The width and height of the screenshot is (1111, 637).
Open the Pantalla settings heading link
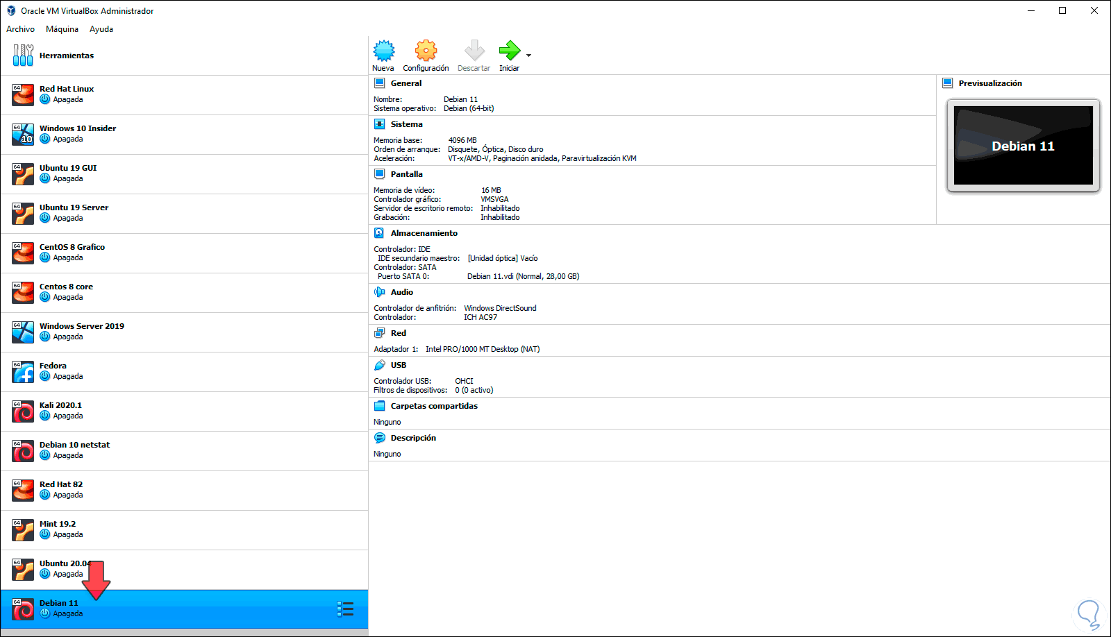(406, 174)
